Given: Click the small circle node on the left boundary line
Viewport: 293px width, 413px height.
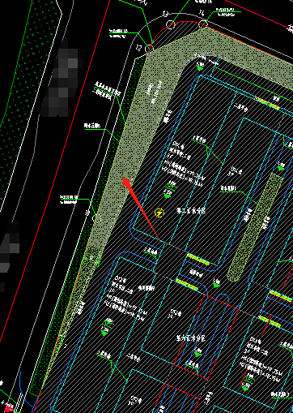Looking at the screenshot, I should coord(95,217).
